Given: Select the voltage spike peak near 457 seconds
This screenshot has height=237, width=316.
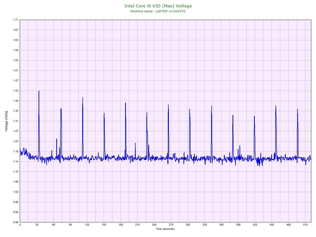Looking at the screenshot, I should 275,106.
